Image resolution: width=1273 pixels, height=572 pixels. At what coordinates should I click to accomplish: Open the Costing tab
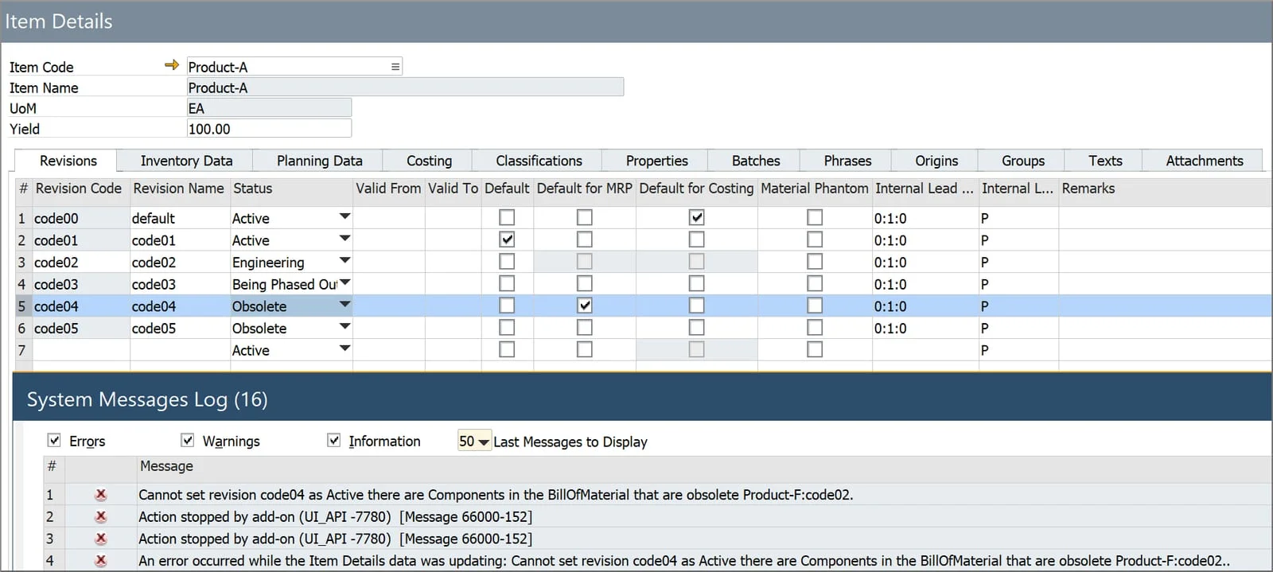[429, 161]
